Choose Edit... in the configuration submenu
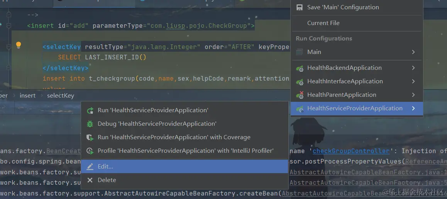Viewport: 447px width, 199px height. click(185, 167)
